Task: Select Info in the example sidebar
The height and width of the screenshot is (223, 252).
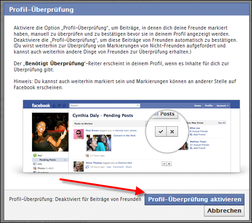Action: click(x=40, y=164)
